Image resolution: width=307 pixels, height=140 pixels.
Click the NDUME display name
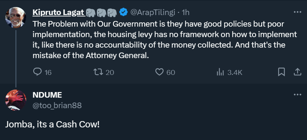(x=47, y=95)
